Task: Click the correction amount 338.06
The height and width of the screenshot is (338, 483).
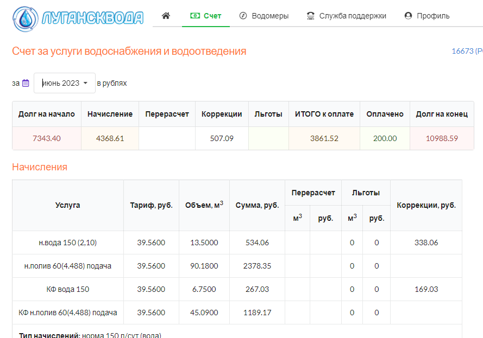Action: pos(426,243)
